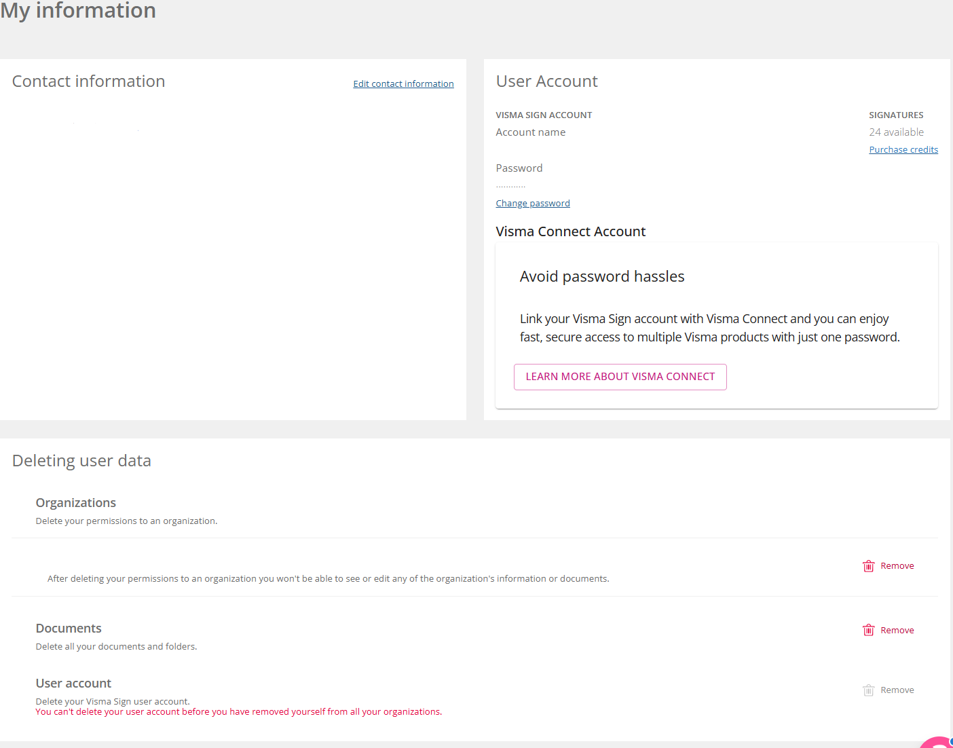Click the Visma Connect Account heading
The width and height of the screenshot is (953, 748).
(x=570, y=231)
